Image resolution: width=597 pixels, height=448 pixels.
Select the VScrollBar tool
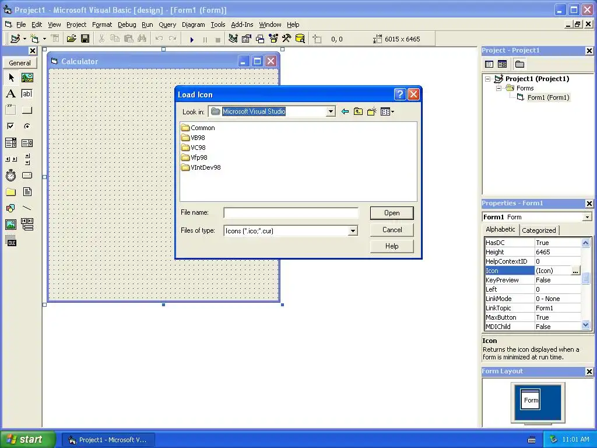tap(27, 159)
